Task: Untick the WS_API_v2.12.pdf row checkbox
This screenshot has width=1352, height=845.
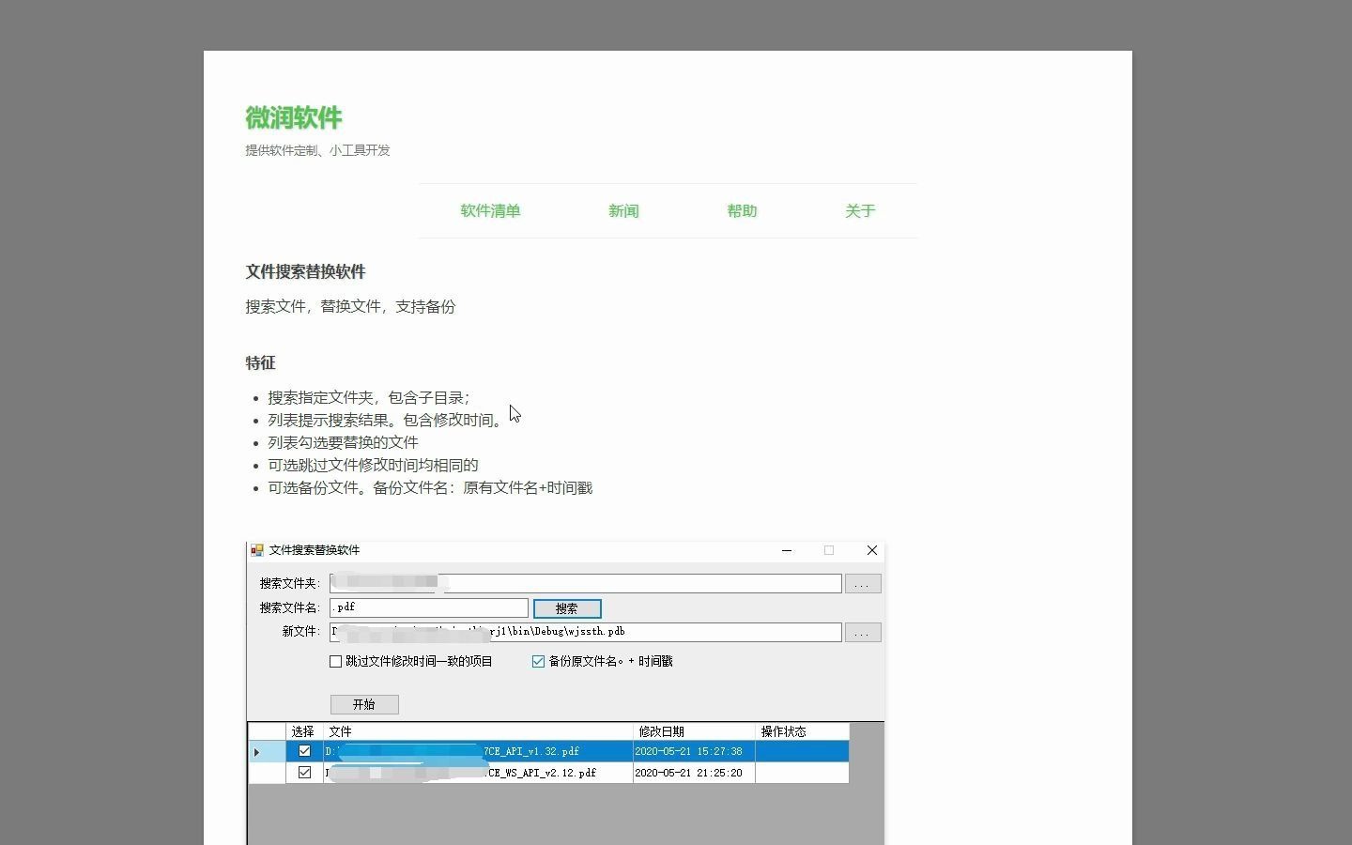Action: click(304, 773)
